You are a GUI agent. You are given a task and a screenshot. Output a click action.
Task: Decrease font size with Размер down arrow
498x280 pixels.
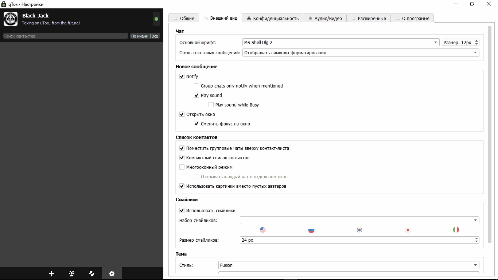(476, 44)
